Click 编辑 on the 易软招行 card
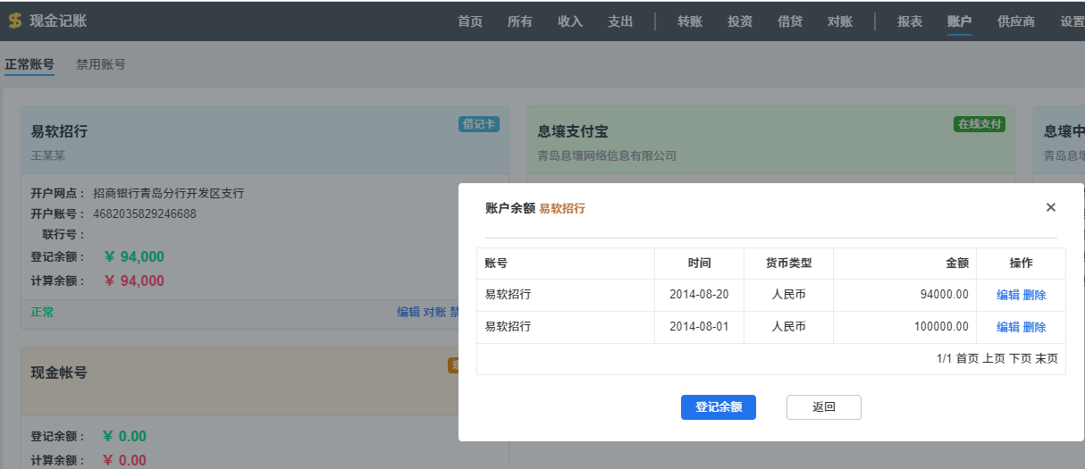Screen dimensions: 1085x469 click(408, 312)
